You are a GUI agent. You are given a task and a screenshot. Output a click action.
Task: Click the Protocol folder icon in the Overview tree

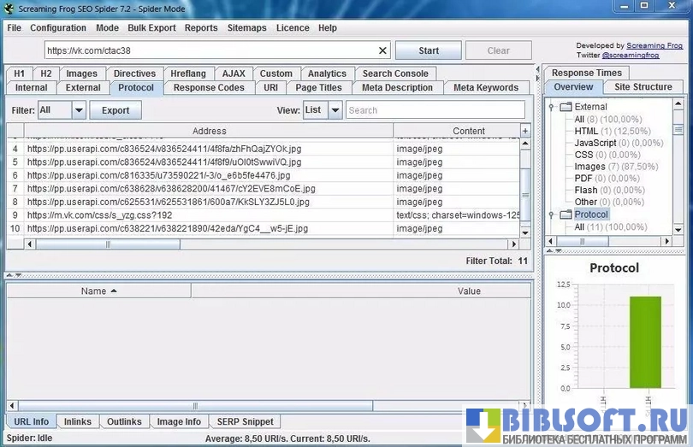click(566, 215)
